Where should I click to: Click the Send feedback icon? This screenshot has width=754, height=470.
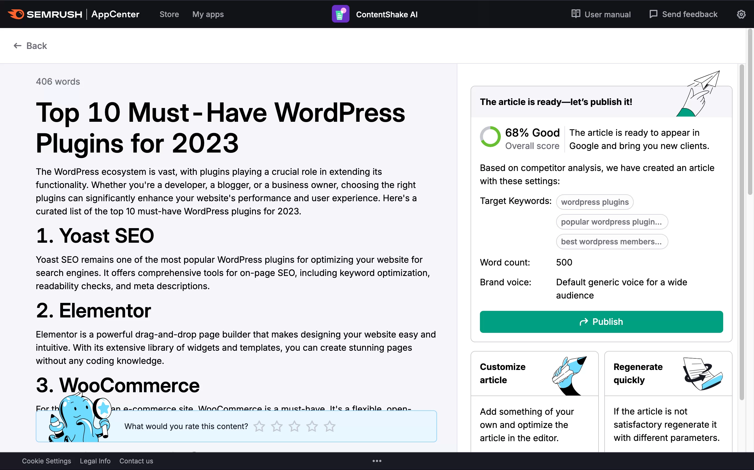point(653,14)
